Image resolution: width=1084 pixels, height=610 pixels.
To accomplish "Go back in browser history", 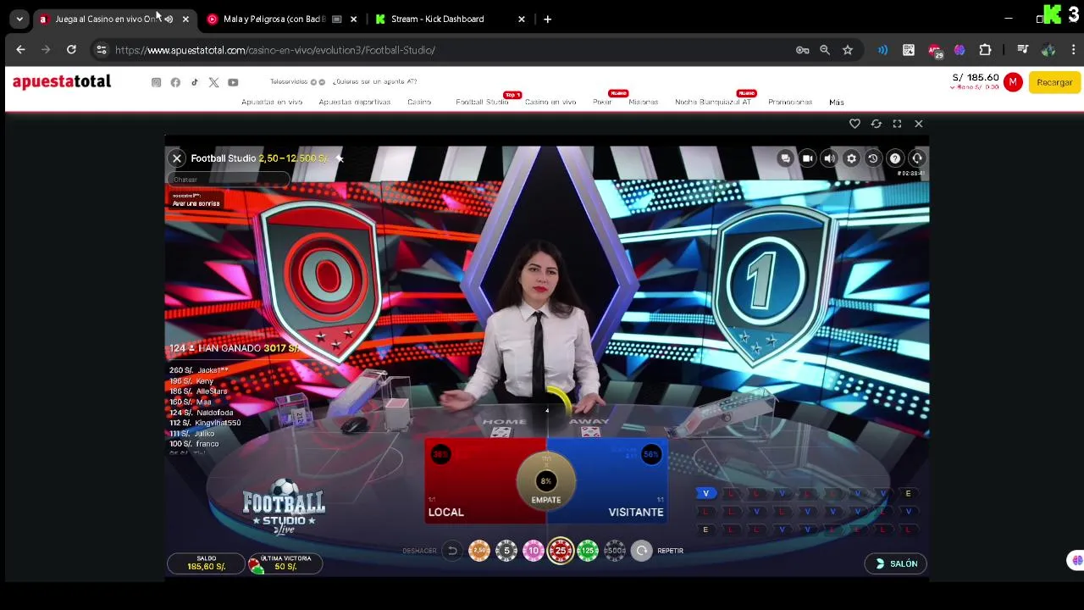I will click(x=20, y=50).
